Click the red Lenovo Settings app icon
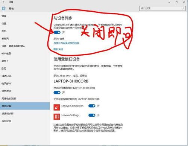Image resolution: width=188 pixels, height=146 pixels. click(57, 117)
